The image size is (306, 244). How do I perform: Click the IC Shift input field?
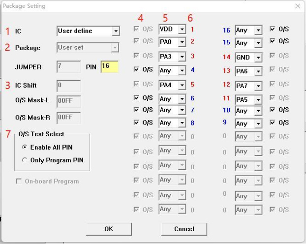tap(69, 86)
